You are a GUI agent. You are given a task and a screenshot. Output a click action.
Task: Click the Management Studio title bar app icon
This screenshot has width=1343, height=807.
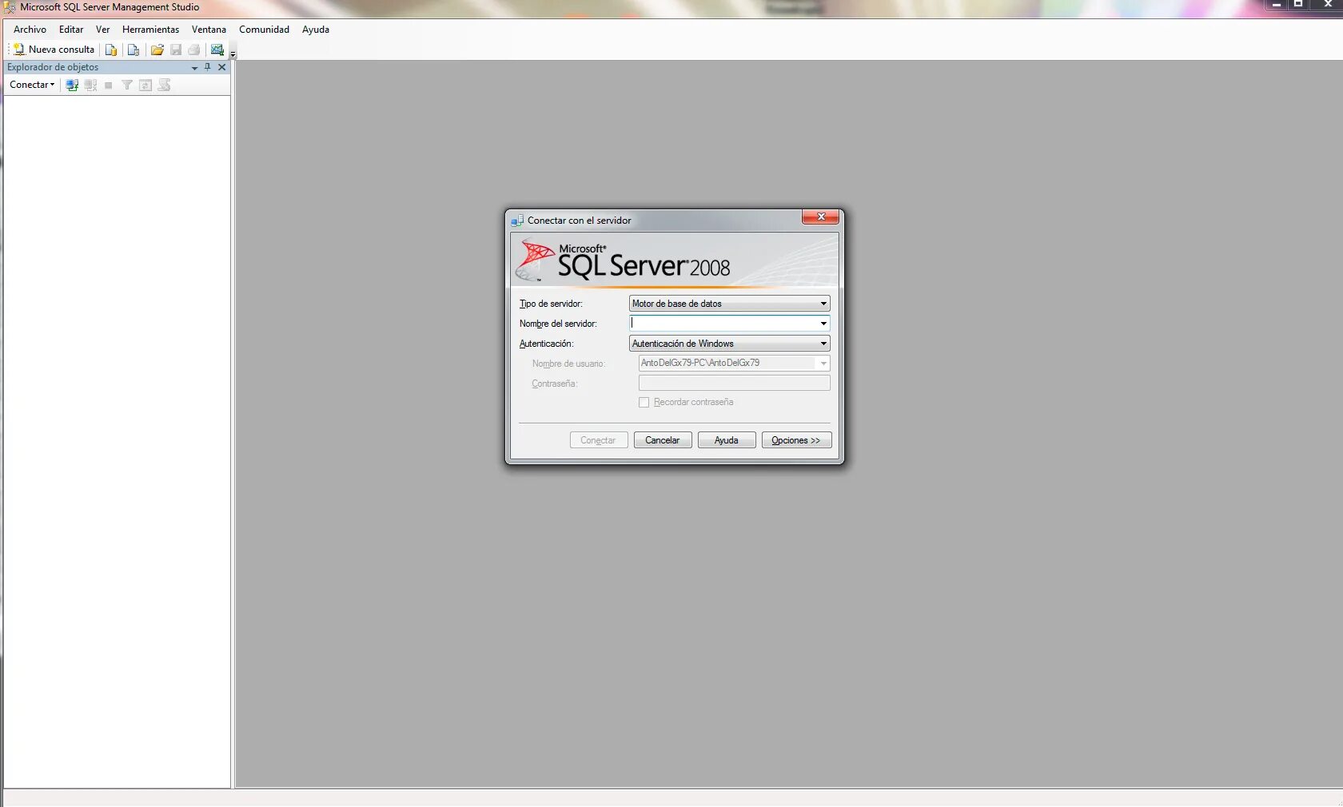[x=10, y=7]
